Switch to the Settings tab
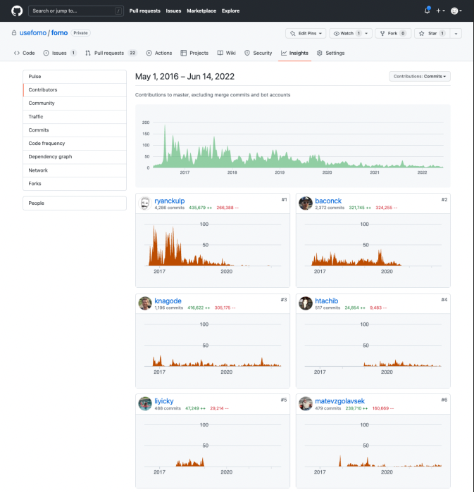 coord(330,53)
